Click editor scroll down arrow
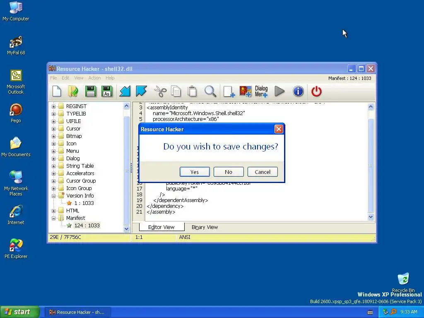 click(x=371, y=217)
